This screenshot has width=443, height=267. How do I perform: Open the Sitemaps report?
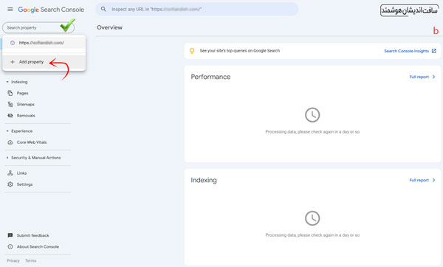[x=25, y=105]
